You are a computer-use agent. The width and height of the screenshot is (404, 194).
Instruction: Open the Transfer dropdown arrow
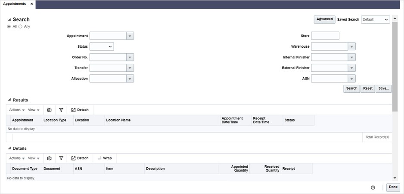tap(130, 68)
